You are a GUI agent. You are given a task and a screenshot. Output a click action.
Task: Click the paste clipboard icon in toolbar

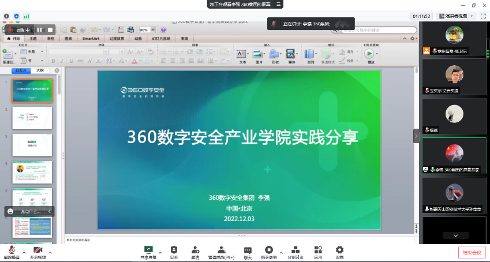coord(73,29)
